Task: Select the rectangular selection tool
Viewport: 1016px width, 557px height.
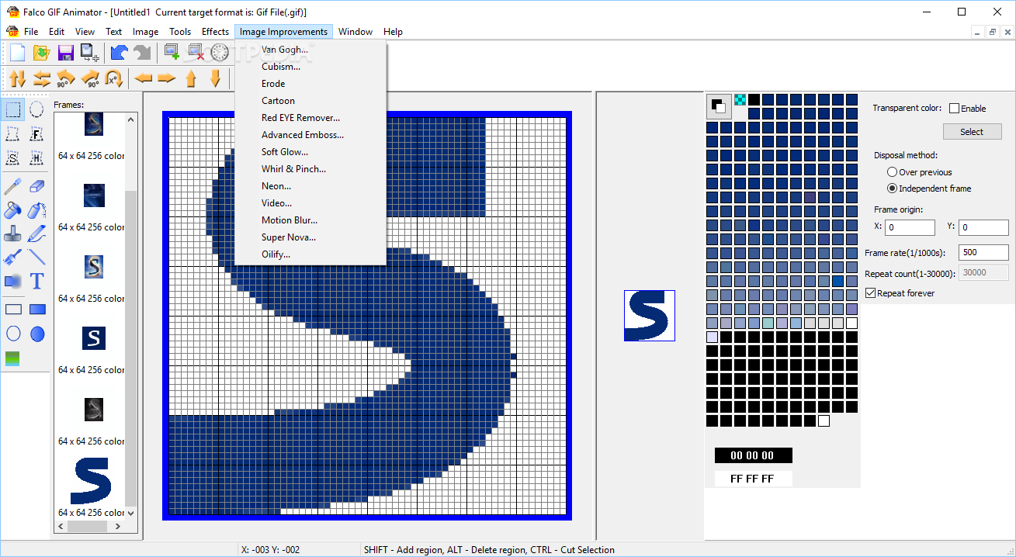Action: 13,109
